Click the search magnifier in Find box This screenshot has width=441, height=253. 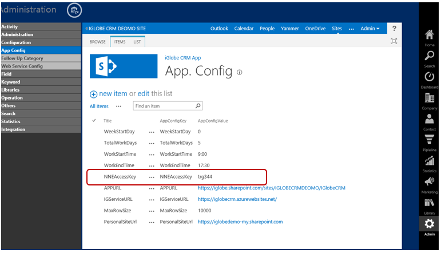(198, 106)
